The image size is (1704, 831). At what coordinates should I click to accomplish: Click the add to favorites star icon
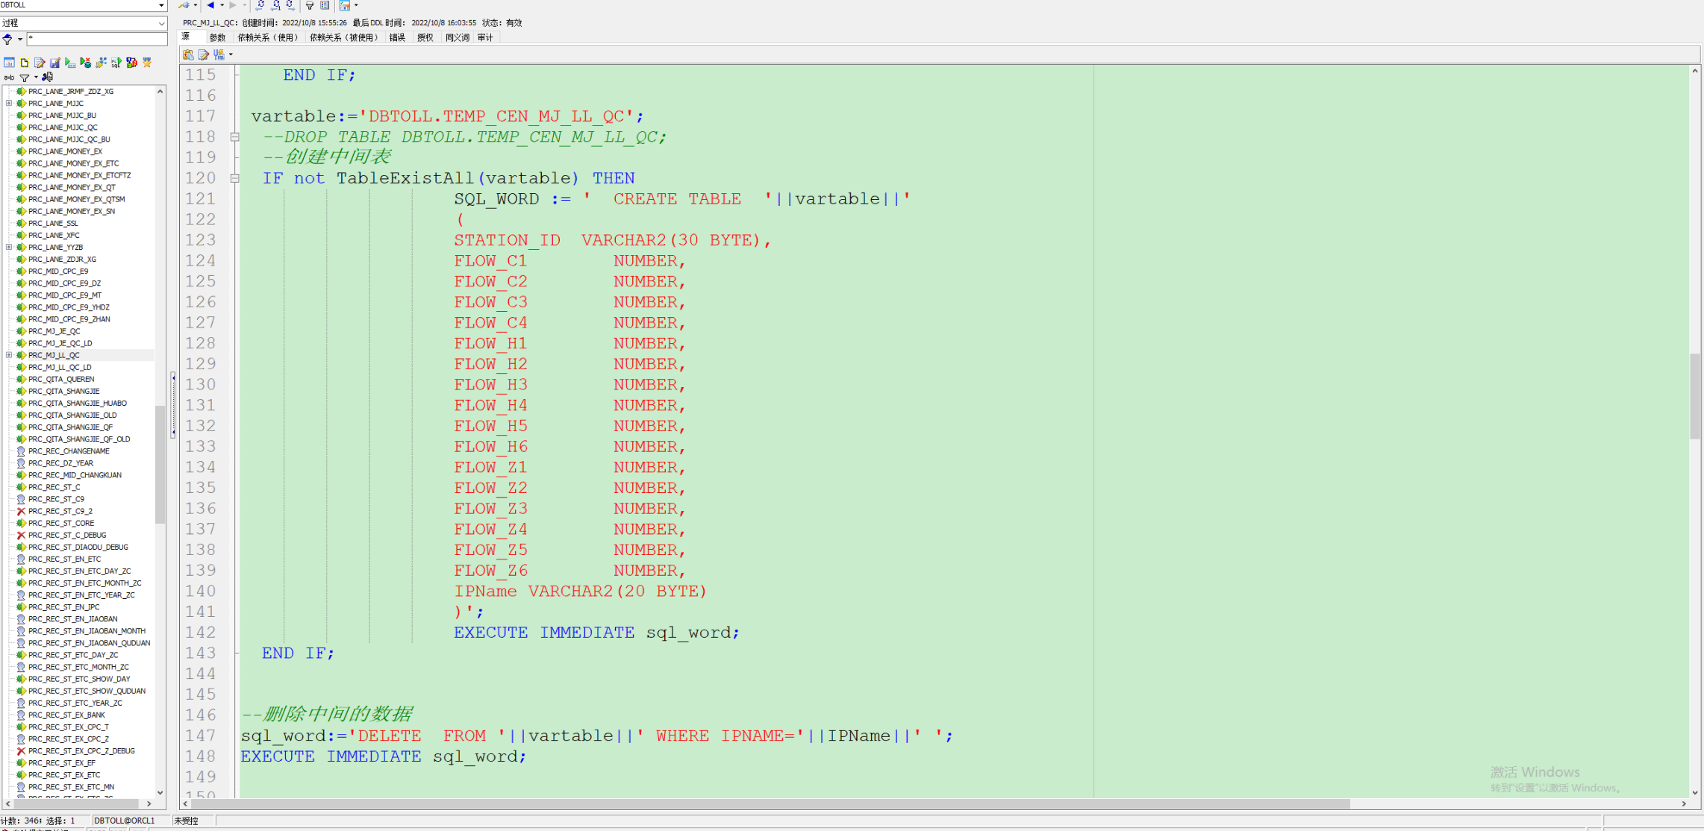click(147, 63)
